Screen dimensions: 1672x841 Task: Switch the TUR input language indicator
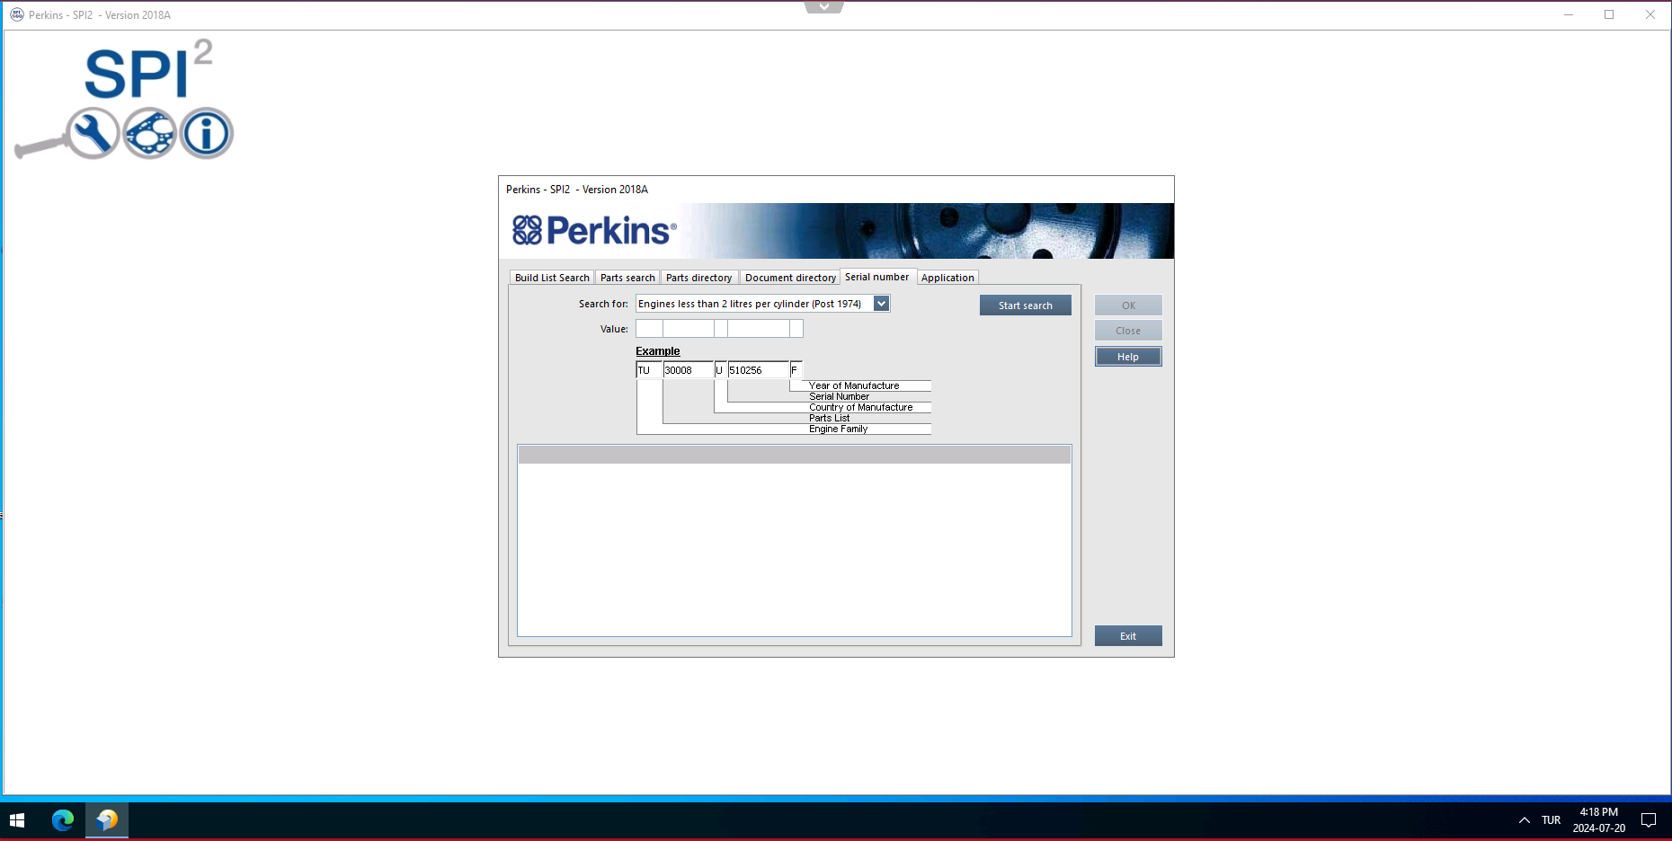[1551, 820]
